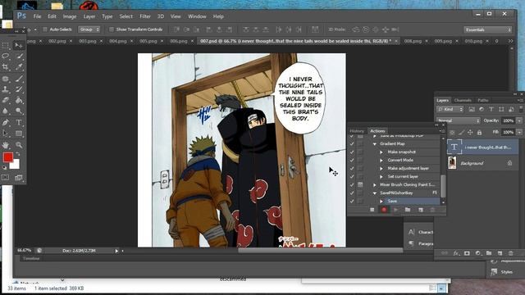Screen dimensions: 525x295
Task: Select the Crop tool
Action: (x=6, y=67)
